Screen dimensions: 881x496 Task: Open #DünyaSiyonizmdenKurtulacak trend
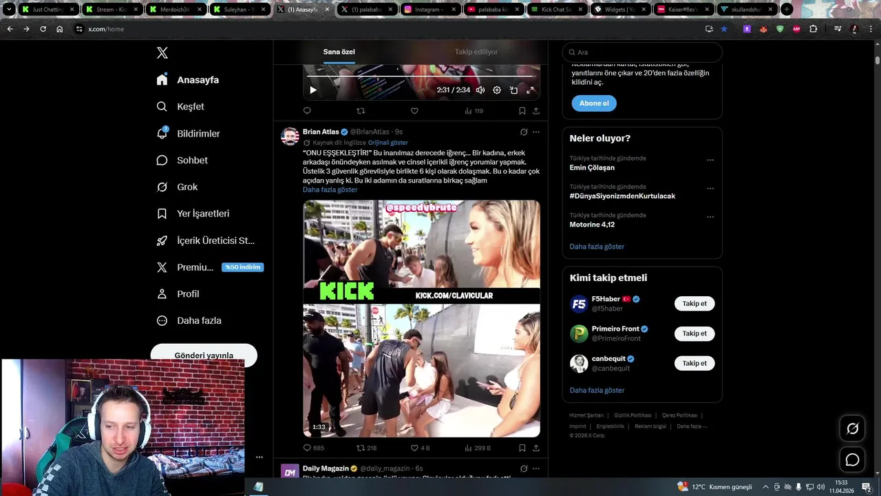pos(622,196)
